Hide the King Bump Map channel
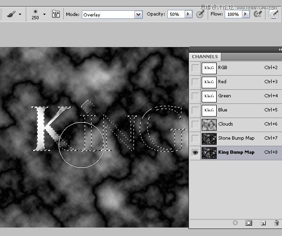The height and width of the screenshot is (236, 282). tap(195, 152)
